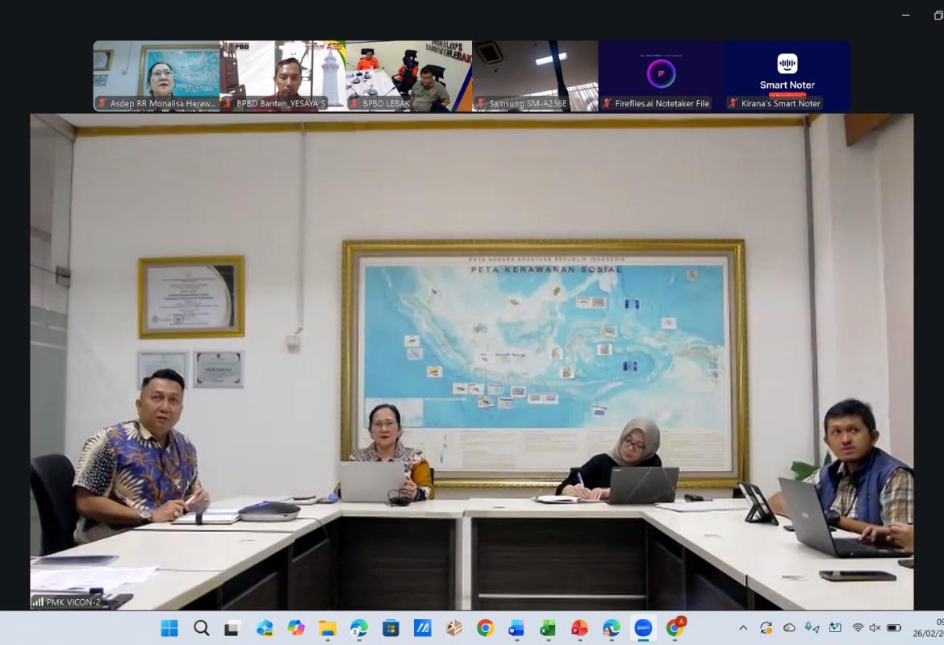Select Asdep RR Monalisa participant video

[x=157, y=76]
